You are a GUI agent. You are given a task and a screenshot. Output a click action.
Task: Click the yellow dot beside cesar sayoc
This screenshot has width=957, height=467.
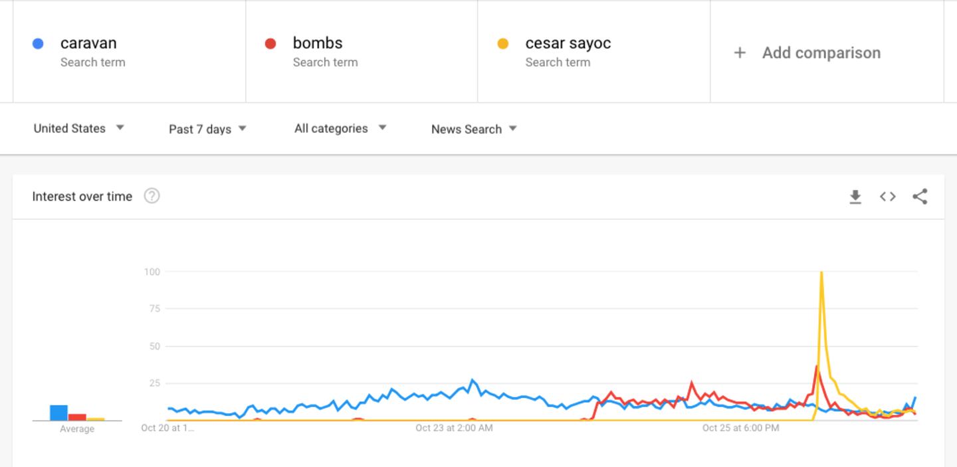[503, 44]
